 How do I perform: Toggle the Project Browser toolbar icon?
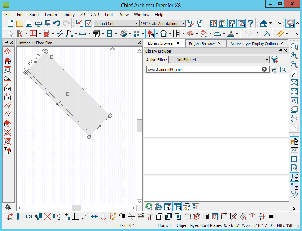tap(232, 24)
